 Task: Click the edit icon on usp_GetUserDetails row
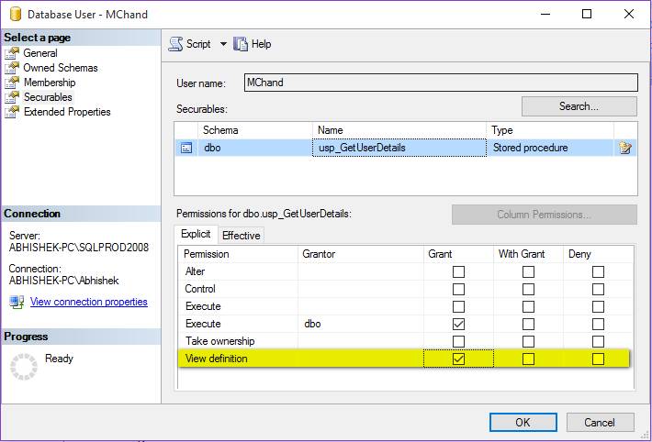pos(625,148)
